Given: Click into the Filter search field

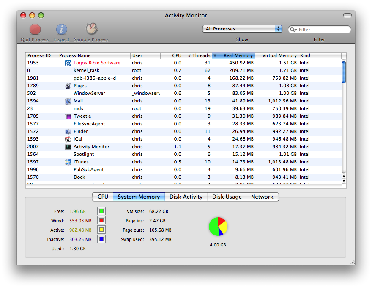Looking at the screenshot, I should click(x=319, y=30).
